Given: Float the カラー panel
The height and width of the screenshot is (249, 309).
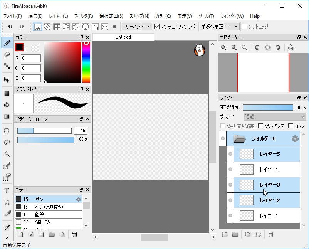Looking at the screenshot, I should pyautogui.click(x=81, y=37).
